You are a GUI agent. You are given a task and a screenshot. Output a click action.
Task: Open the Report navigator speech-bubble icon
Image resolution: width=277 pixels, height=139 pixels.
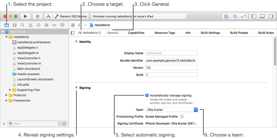tap(62, 25)
